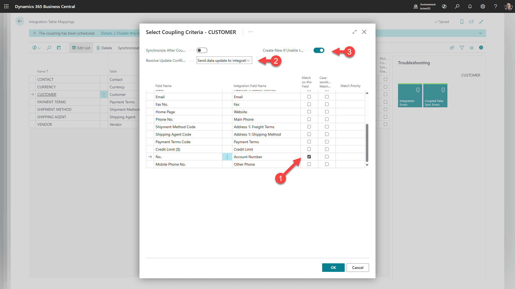This screenshot has width=515, height=289.
Task: Disable Create New If Unable toggle
Action: 319,50
